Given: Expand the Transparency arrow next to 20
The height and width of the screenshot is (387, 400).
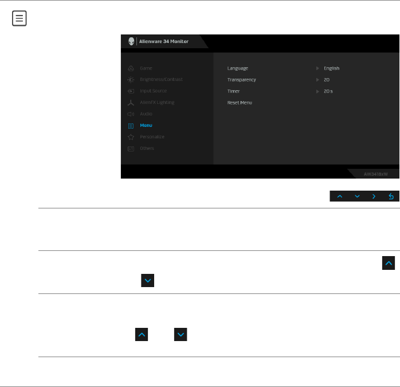Looking at the screenshot, I should point(317,80).
